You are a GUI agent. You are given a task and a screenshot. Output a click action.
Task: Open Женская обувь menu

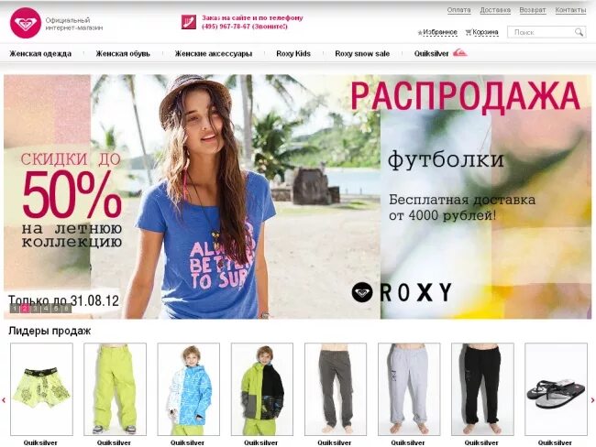123,53
